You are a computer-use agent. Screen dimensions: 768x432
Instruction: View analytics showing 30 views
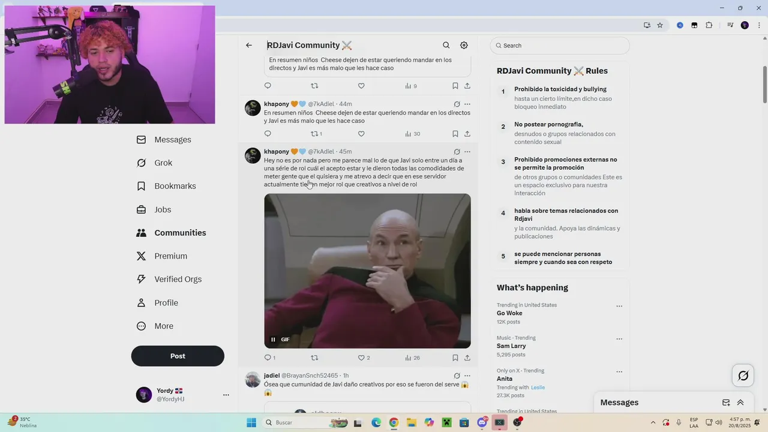tap(412, 134)
